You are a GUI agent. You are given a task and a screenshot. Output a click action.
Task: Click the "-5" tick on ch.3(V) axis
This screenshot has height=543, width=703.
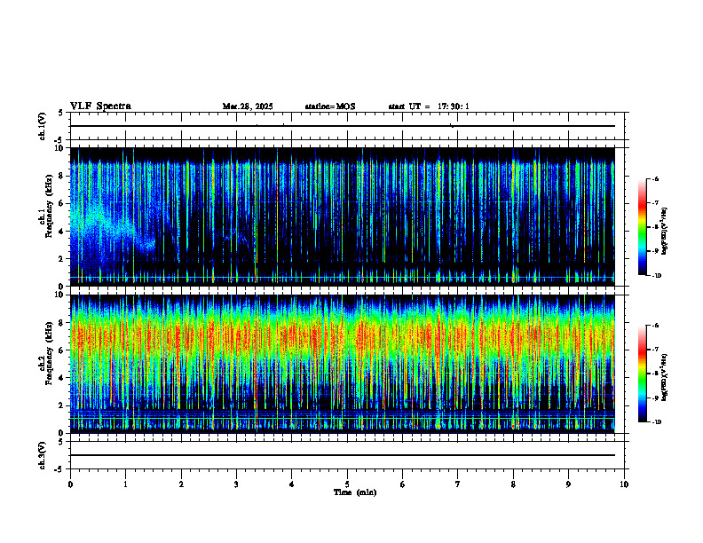[x=59, y=469]
